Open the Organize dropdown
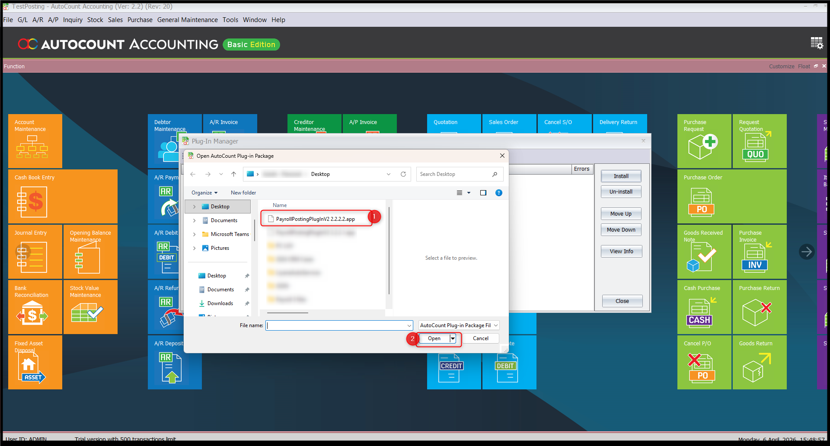830x446 pixels. (x=204, y=193)
